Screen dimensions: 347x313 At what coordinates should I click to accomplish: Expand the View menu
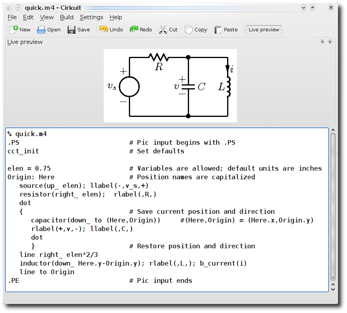tap(47, 17)
